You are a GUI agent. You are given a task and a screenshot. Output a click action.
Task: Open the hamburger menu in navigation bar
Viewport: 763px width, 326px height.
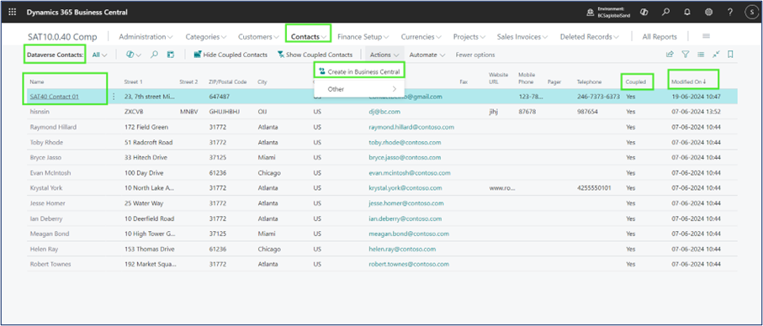point(706,36)
